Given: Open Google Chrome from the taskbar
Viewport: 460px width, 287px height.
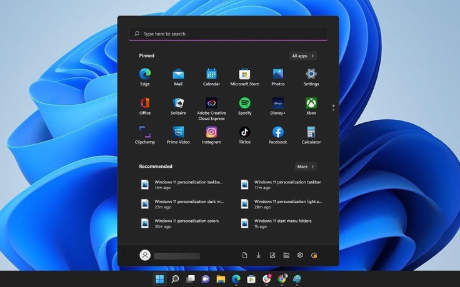Looking at the screenshot, I should [282, 279].
